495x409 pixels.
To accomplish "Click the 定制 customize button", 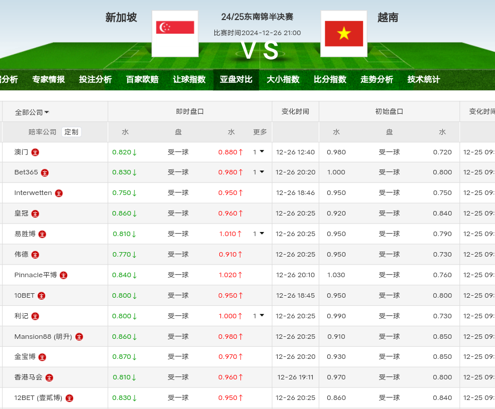I will (71, 132).
